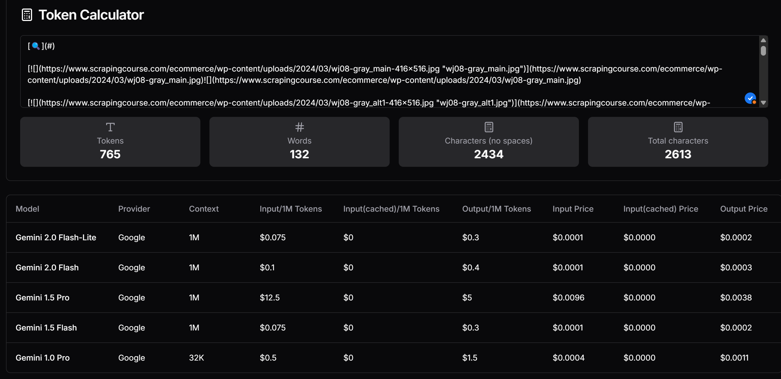Select the Gemini 1.0 Pro row

click(43, 357)
